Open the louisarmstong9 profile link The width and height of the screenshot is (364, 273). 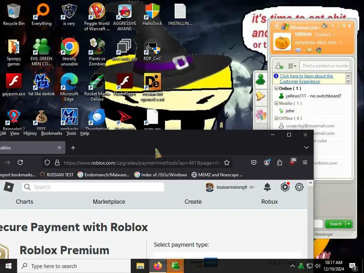tap(227, 187)
